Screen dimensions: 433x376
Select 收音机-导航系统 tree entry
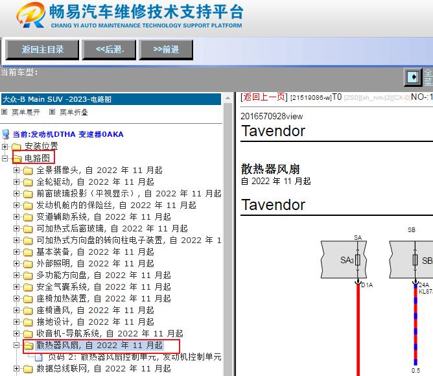coord(110,333)
